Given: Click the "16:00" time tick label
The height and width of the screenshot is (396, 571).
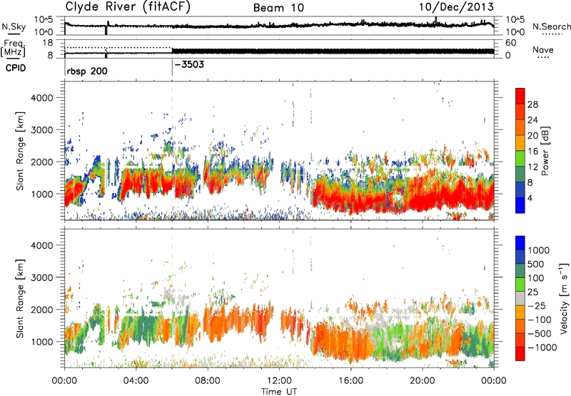Looking at the screenshot, I should [x=350, y=381].
